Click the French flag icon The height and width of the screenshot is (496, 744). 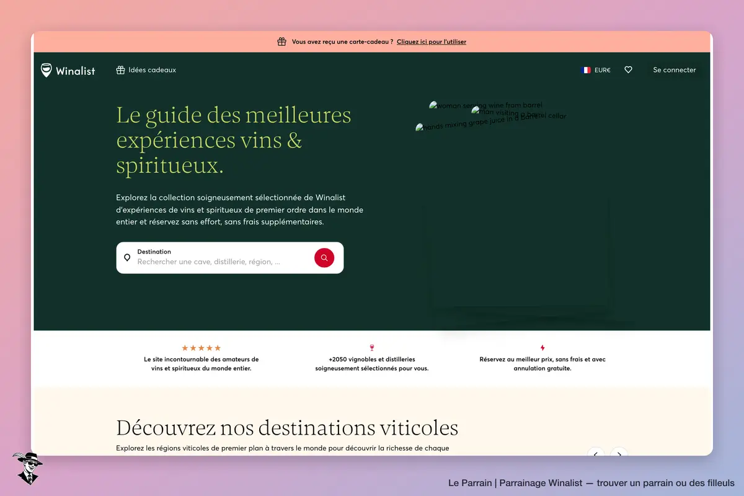(x=586, y=70)
